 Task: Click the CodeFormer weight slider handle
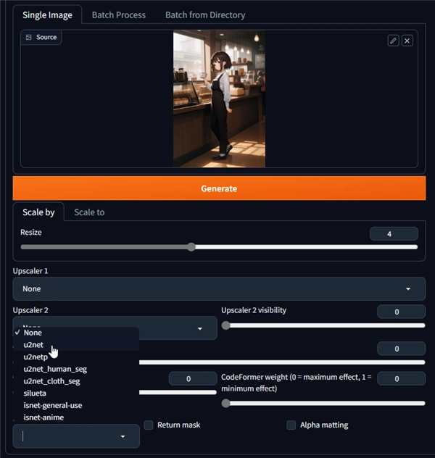point(225,404)
